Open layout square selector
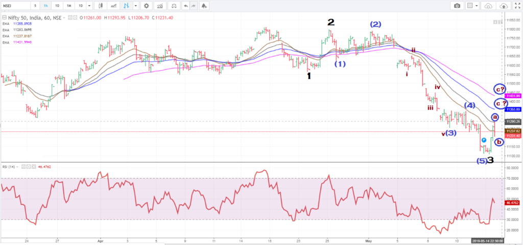The image size is (523, 245). (x=470, y=6)
